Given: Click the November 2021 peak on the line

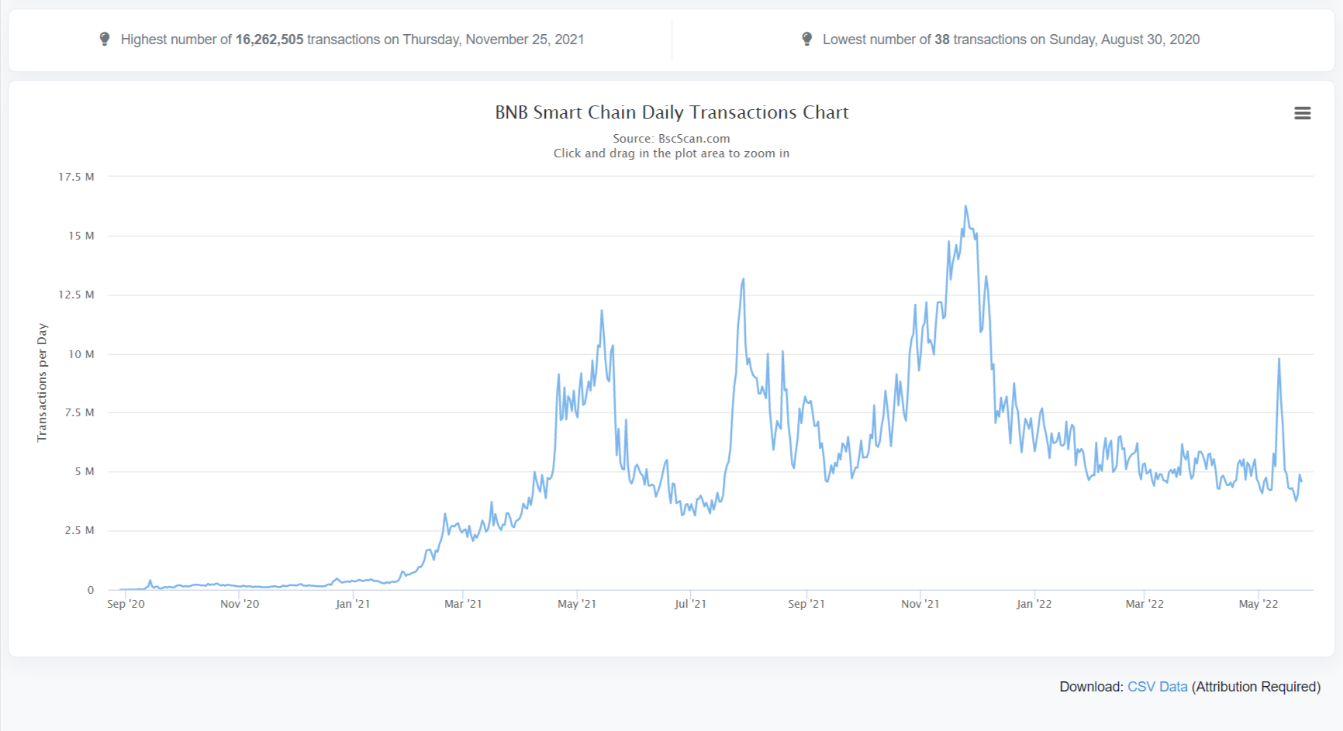Looking at the screenshot, I should pos(965,206).
